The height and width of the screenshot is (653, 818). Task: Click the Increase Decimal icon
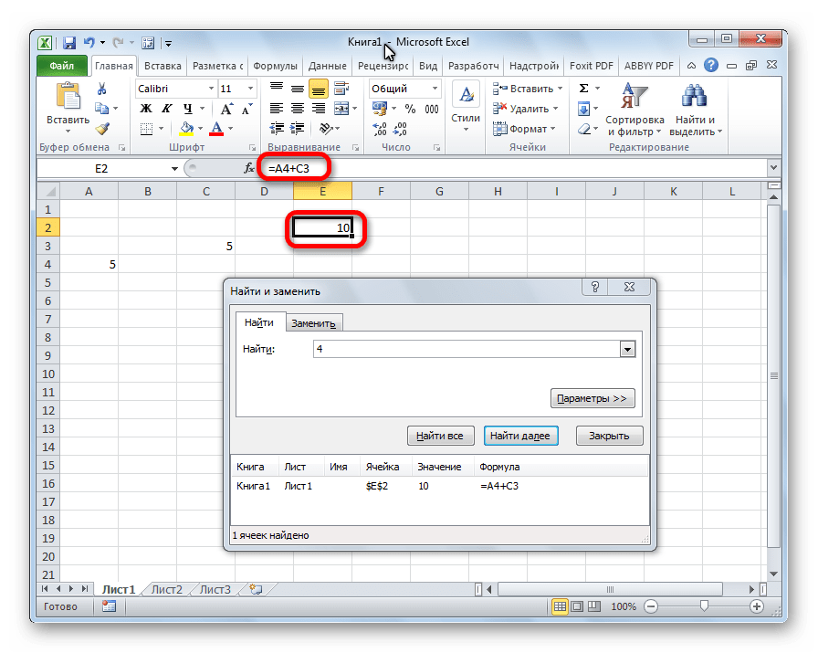(x=380, y=129)
